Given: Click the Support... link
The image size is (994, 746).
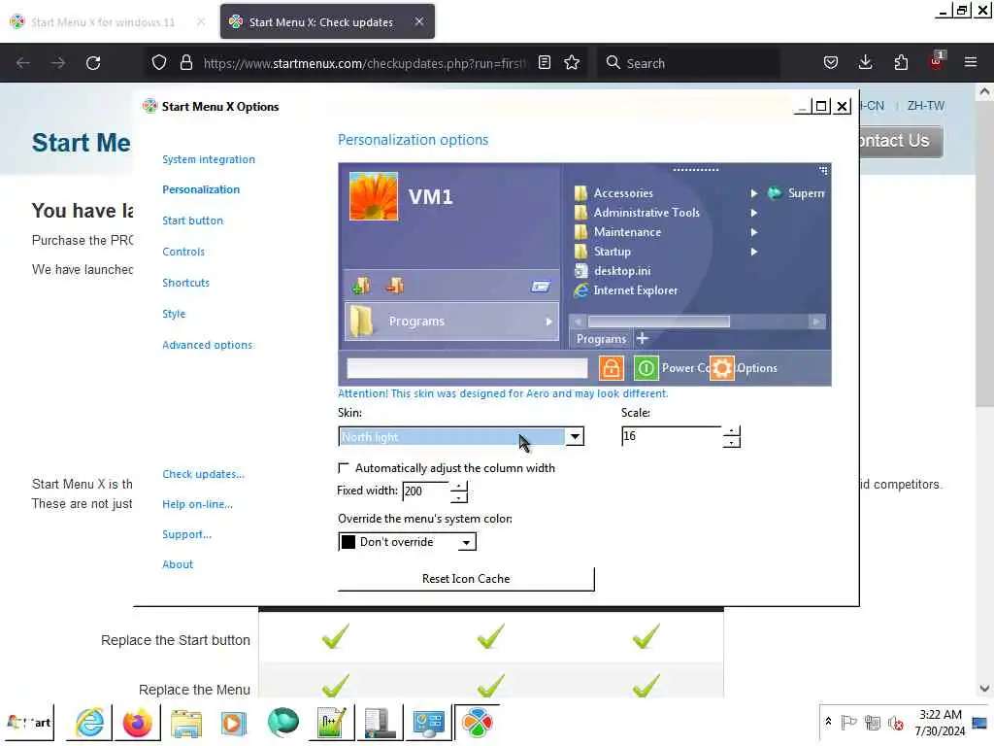Looking at the screenshot, I should (187, 535).
